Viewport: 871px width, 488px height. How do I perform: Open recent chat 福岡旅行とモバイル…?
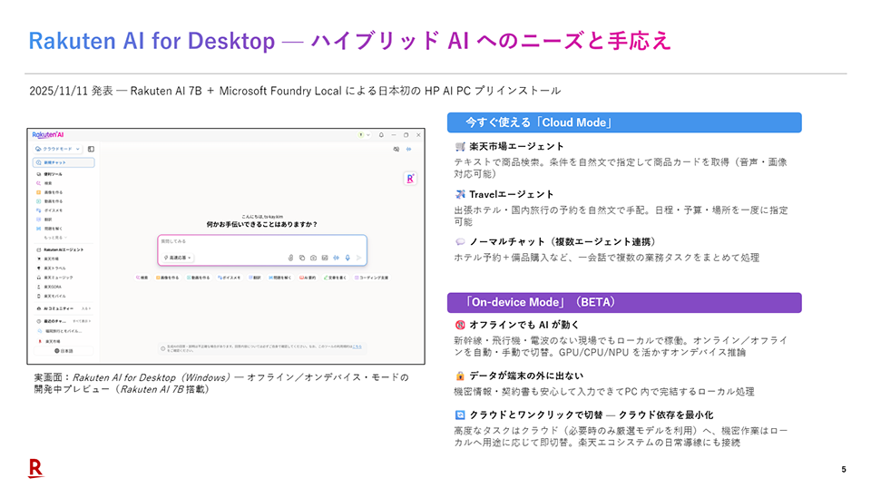[60, 331]
